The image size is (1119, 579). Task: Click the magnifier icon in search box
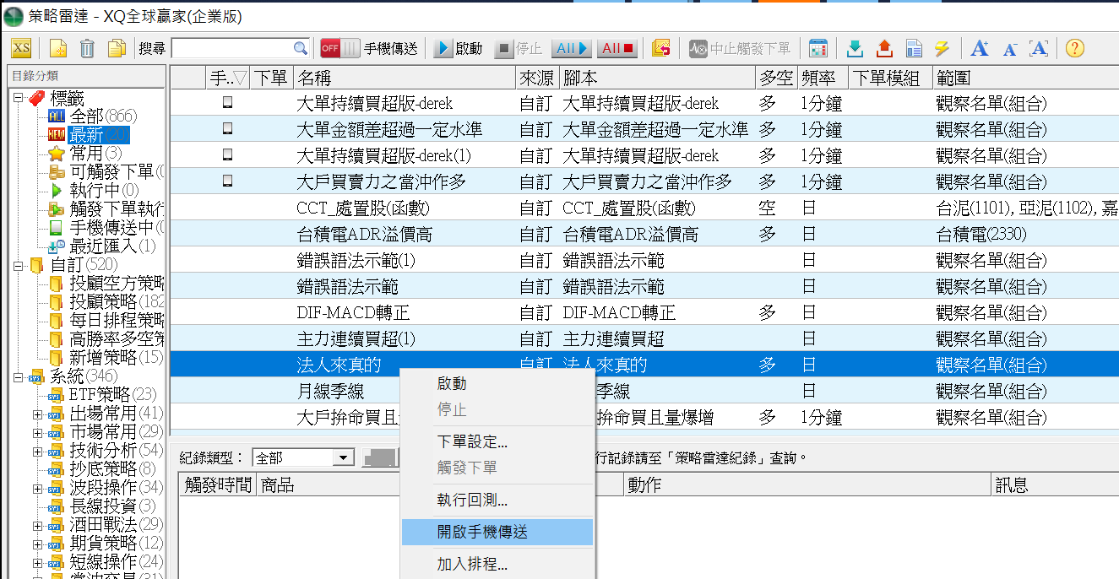301,48
